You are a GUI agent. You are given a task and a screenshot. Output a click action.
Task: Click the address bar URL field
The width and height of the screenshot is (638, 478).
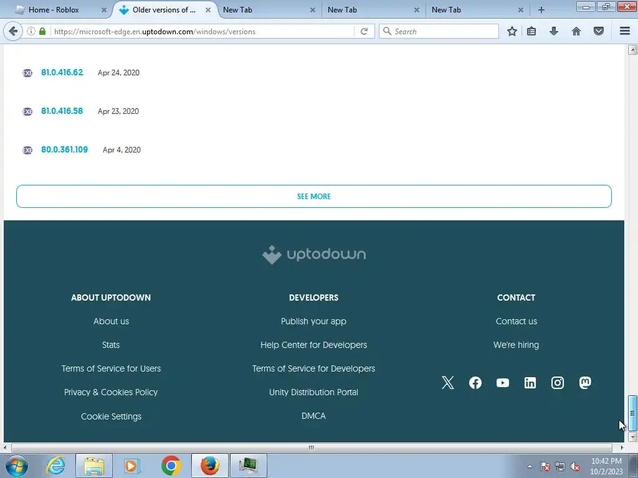pos(202,31)
